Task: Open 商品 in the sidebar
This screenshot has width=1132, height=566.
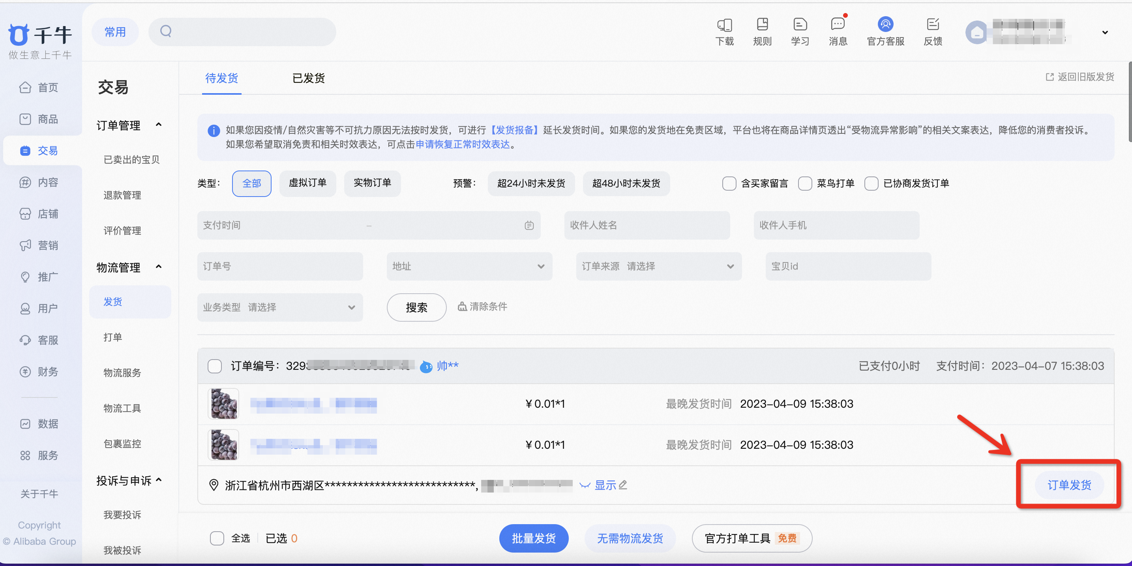Action: 39,119
